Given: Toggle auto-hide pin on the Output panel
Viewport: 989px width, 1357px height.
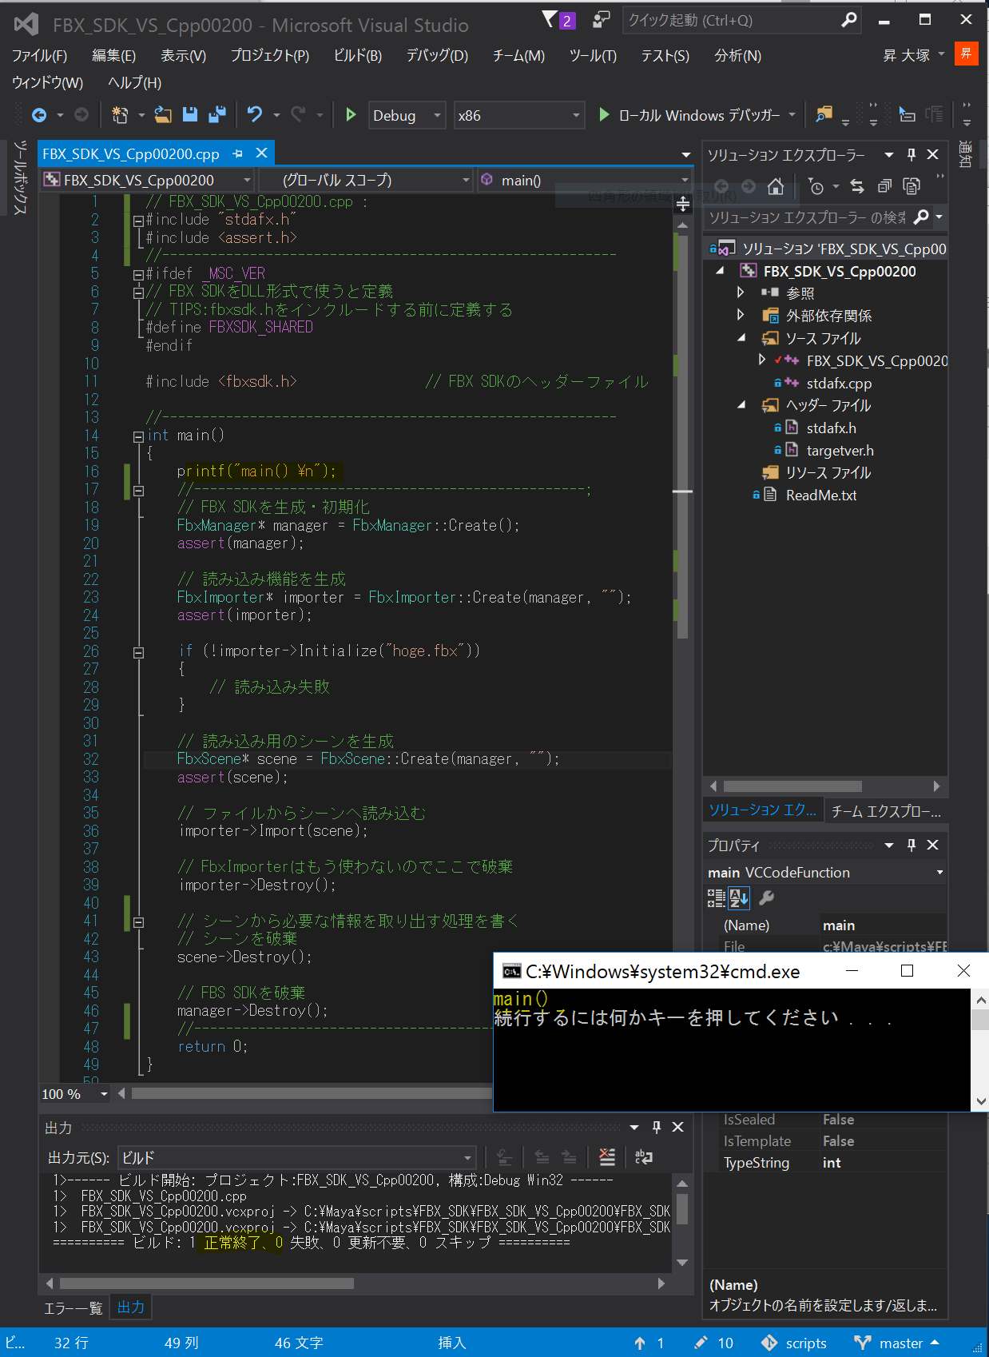Looking at the screenshot, I should 657,1127.
